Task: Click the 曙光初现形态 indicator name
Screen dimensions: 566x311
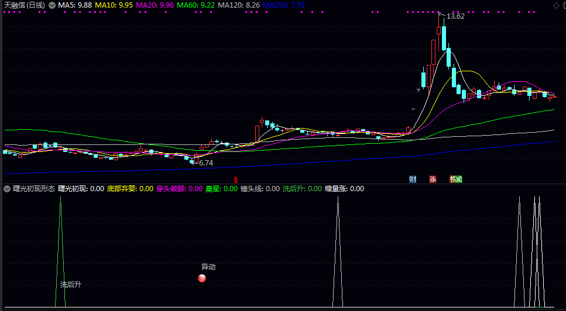Action: 34,189
